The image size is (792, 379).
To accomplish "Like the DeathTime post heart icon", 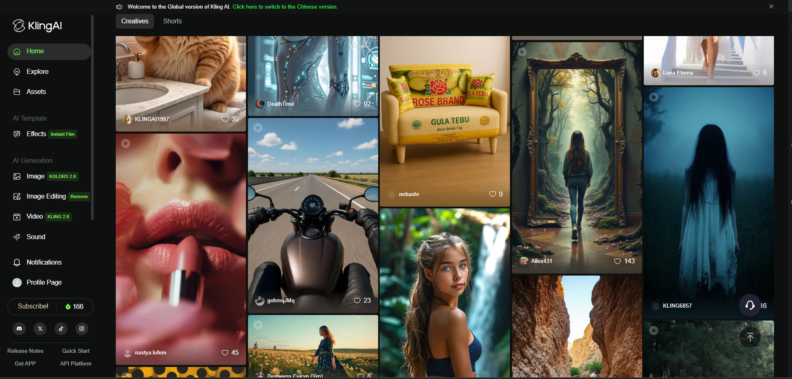I will (357, 104).
